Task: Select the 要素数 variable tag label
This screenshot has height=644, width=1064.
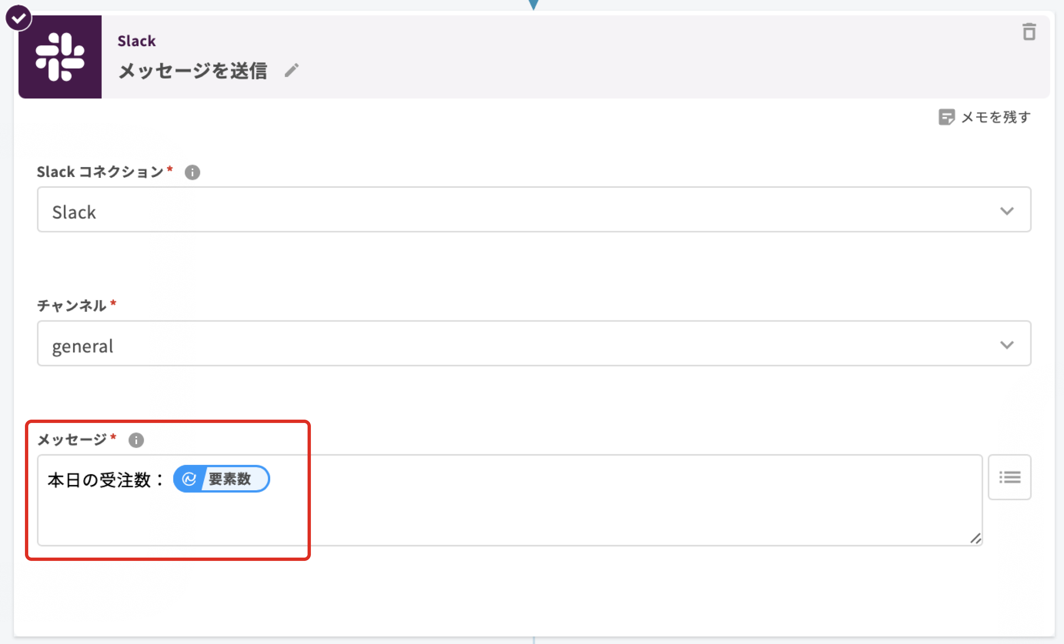Action: pos(230,479)
